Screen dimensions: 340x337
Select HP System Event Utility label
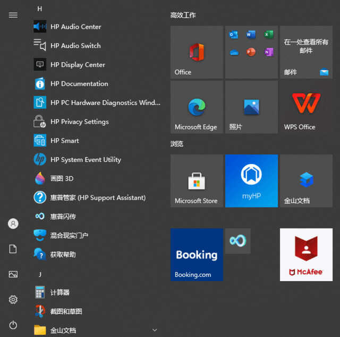(86, 160)
